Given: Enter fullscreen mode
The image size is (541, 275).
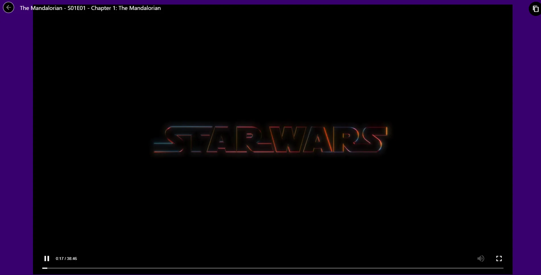Looking at the screenshot, I should pyautogui.click(x=499, y=259).
